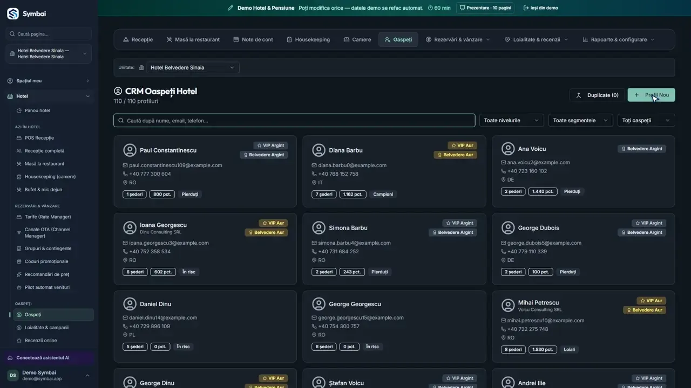Click the Symbai logo icon
The width and height of the screenshot is (691, 388).
pos(12,13)
